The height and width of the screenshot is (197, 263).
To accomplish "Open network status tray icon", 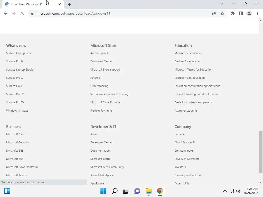I will (x=232, y=191).
